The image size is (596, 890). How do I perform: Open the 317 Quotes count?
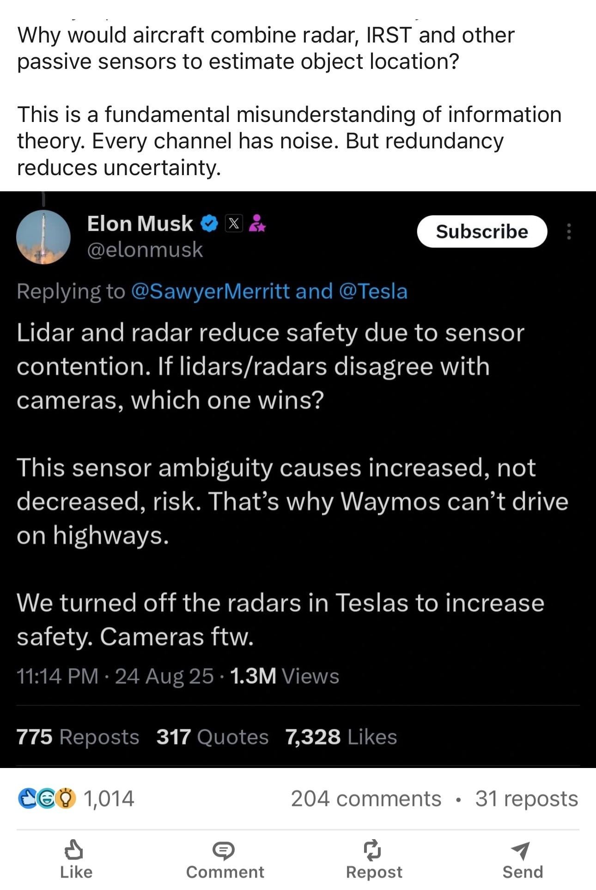click(x=212, y=737)
